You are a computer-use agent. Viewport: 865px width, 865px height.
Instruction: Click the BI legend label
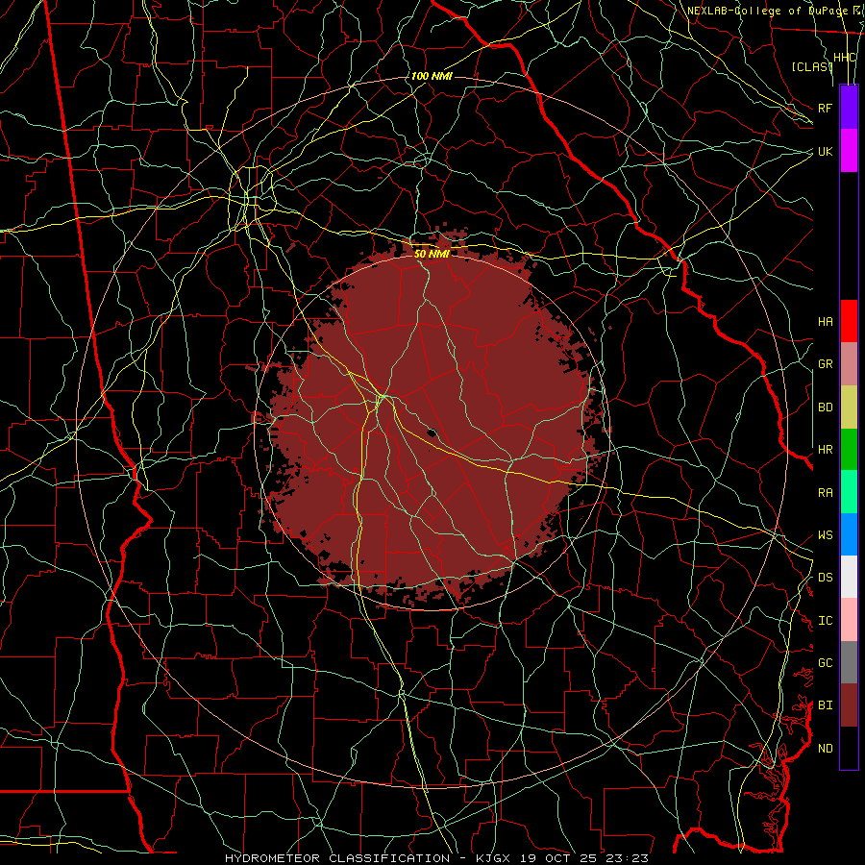826,705
